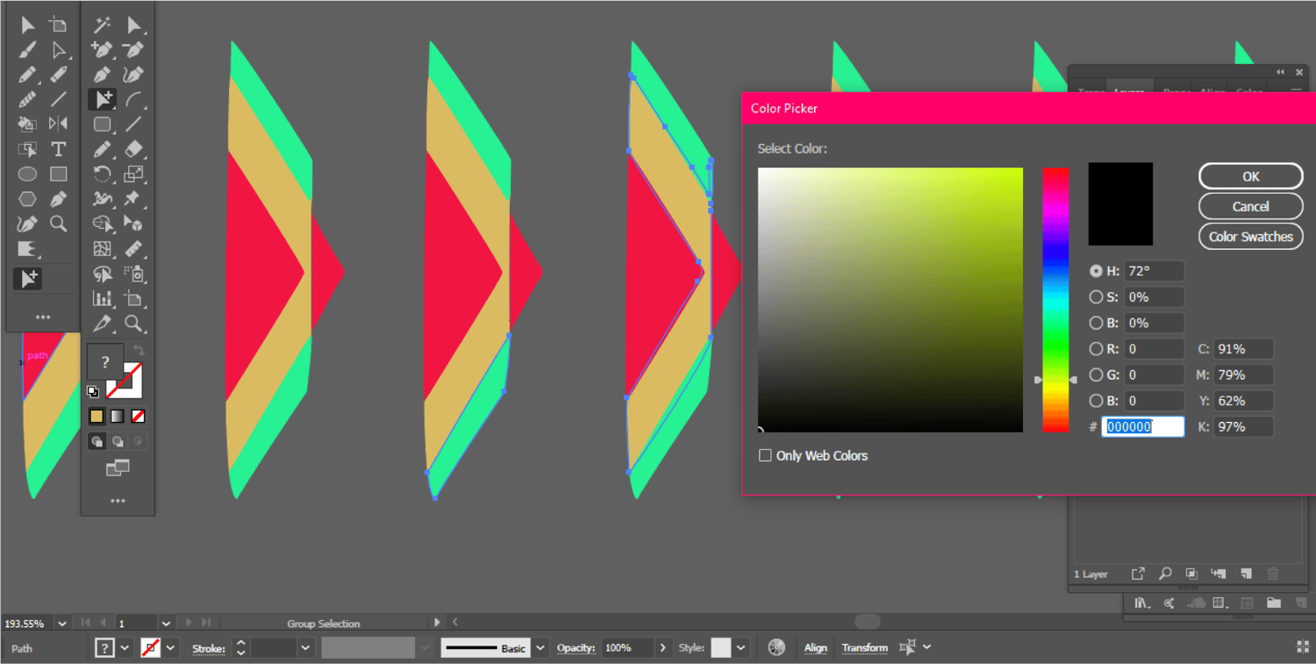Choose the Delete Anchor Point tool
The height and width of the screenshot is (664, 1316).
point(133,50)
